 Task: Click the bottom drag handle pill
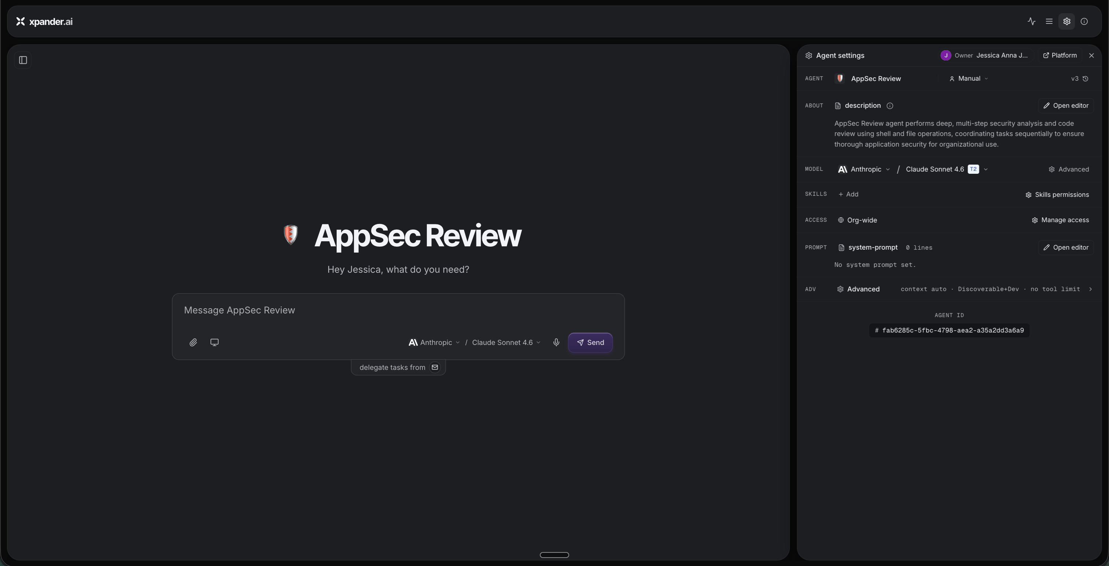point(554,555)
